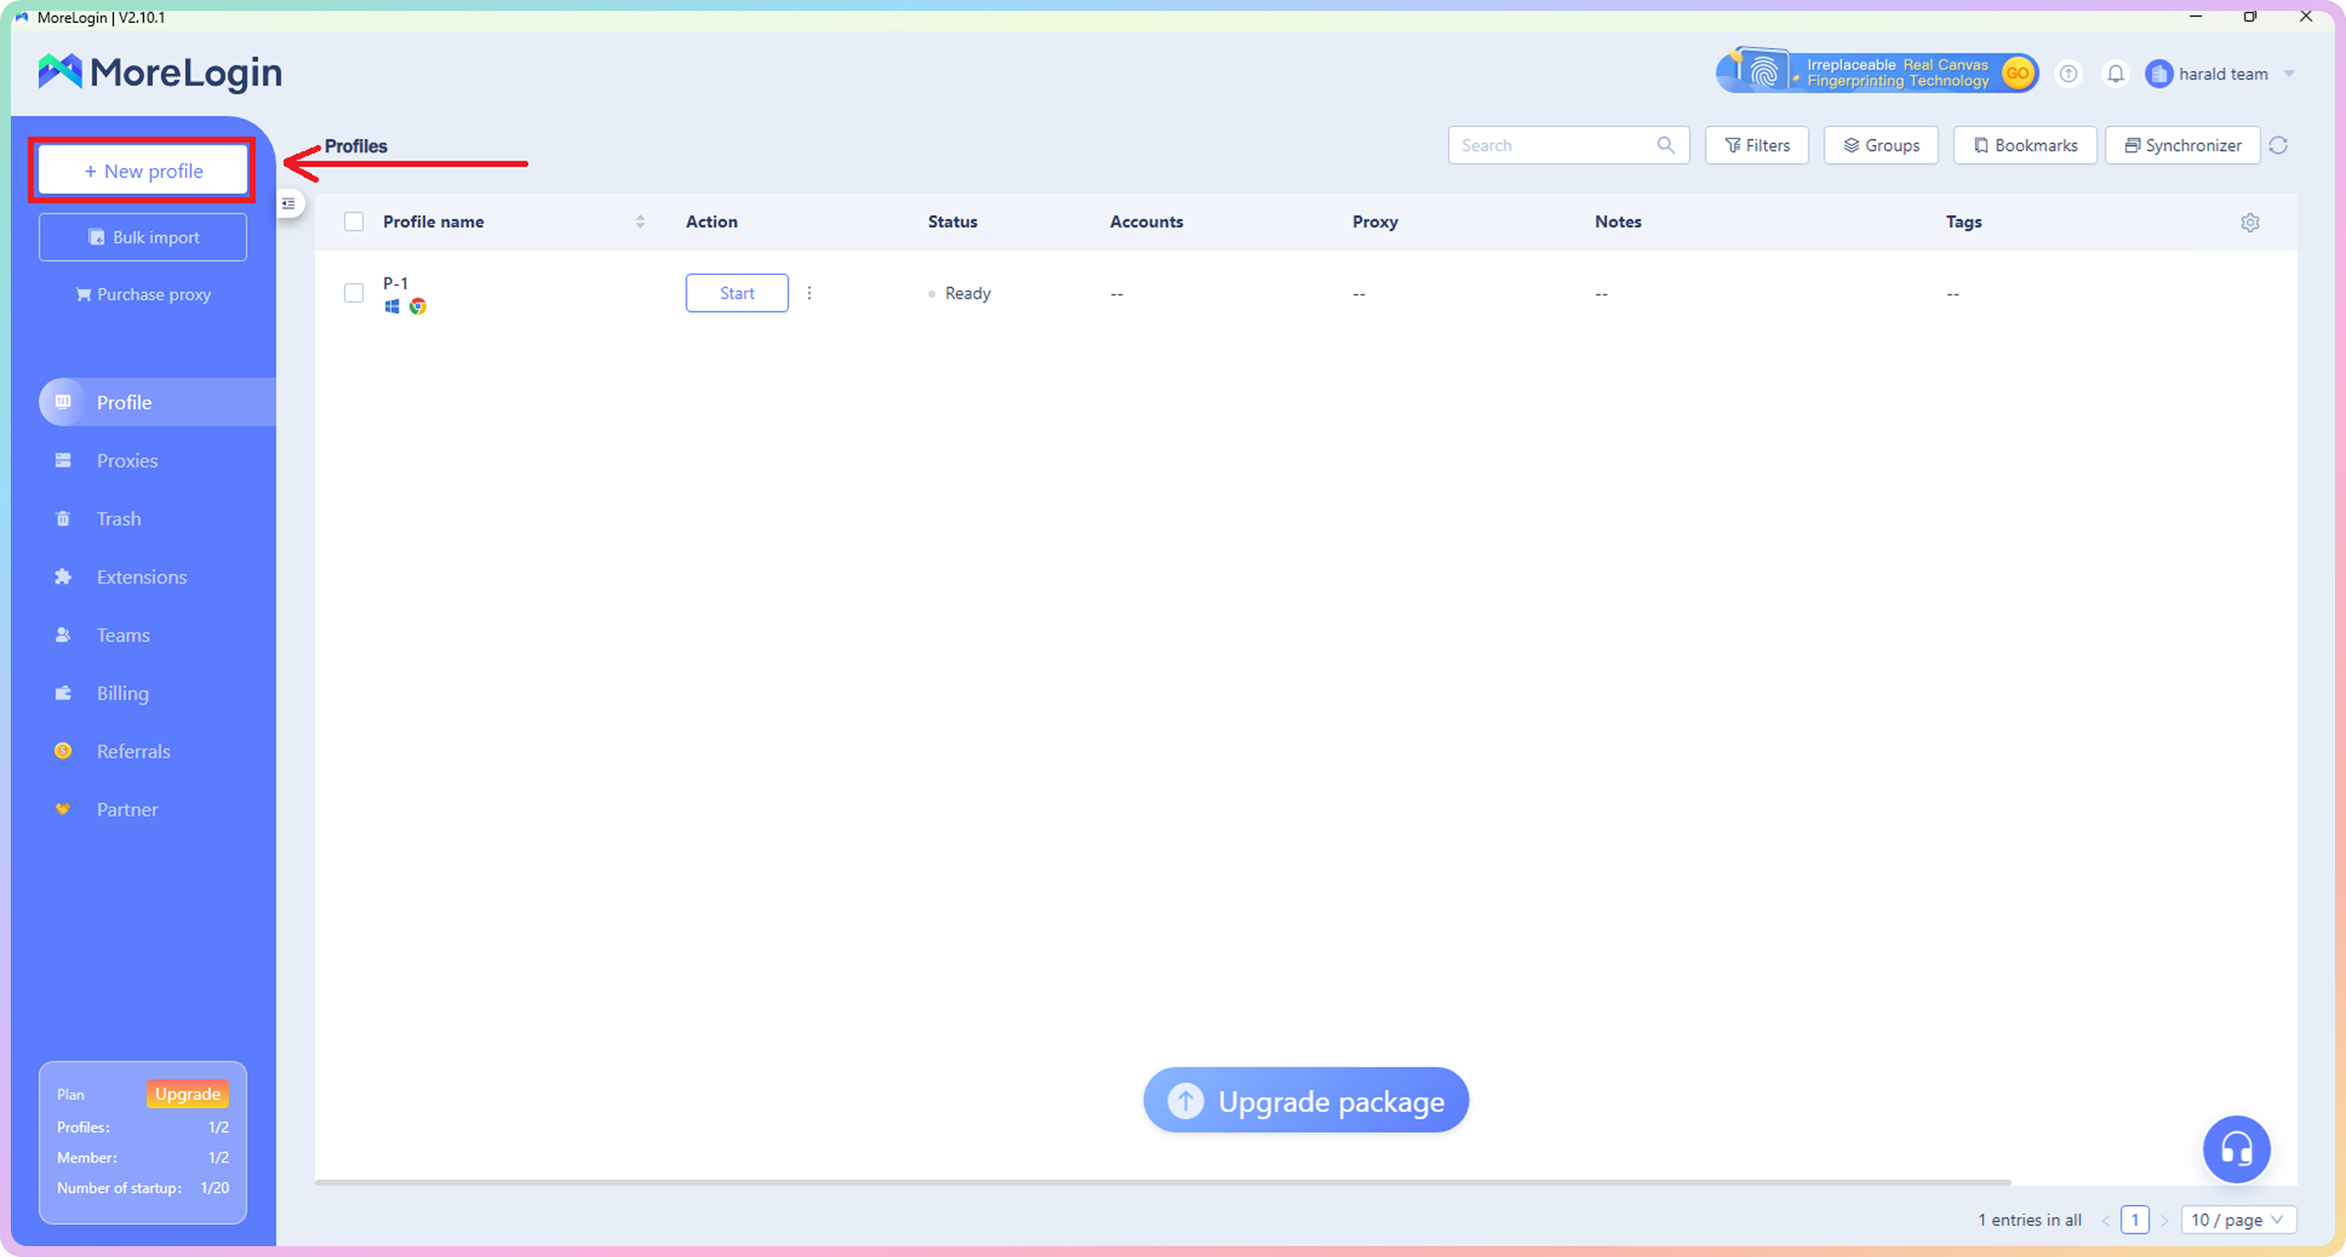The height and width of the screenshot is (1257, 2346).
Task: Click the horizontal scrollbar under the table
Action: (1162, 1182)
